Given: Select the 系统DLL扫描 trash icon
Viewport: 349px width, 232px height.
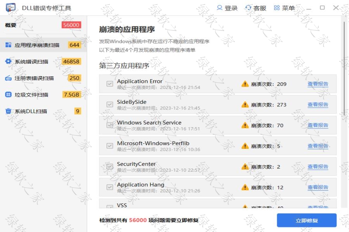Looking at the screenshot, I should coord(8,111).
